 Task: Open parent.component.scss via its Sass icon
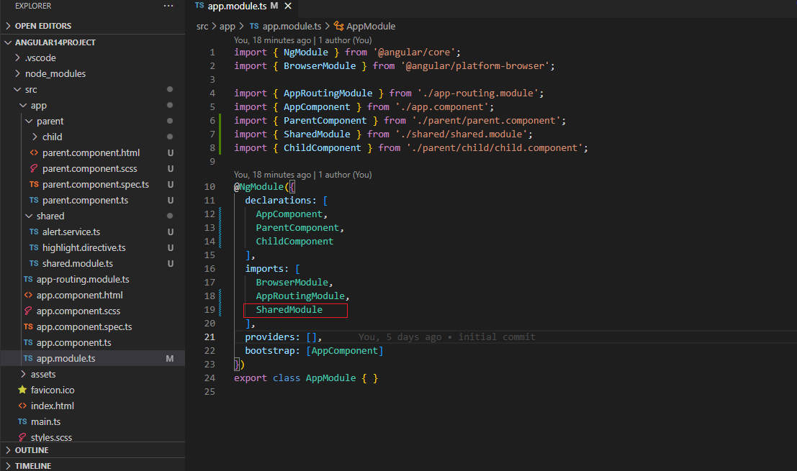pos(34,168)
